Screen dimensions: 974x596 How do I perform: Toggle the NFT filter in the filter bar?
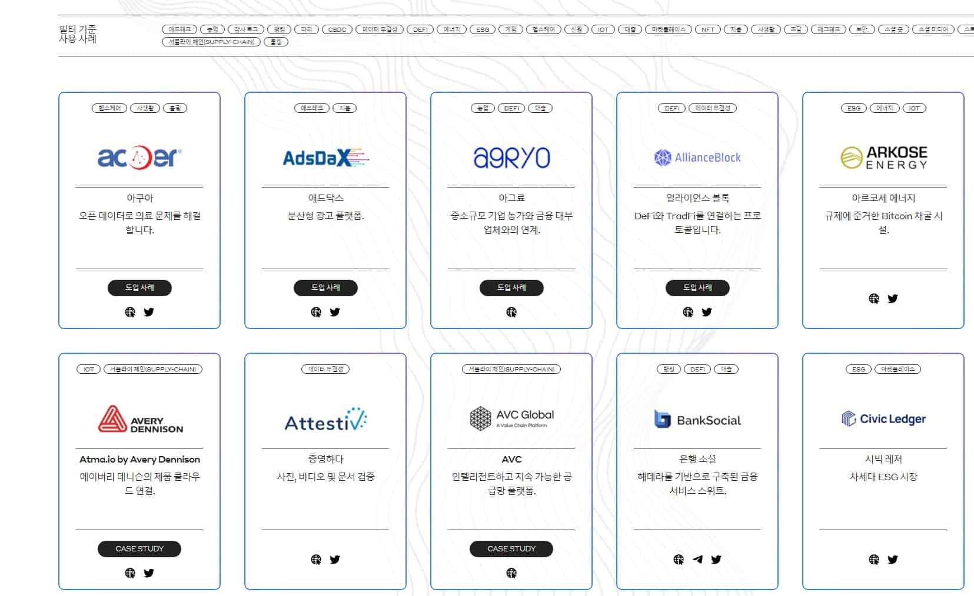coord(708,29)
